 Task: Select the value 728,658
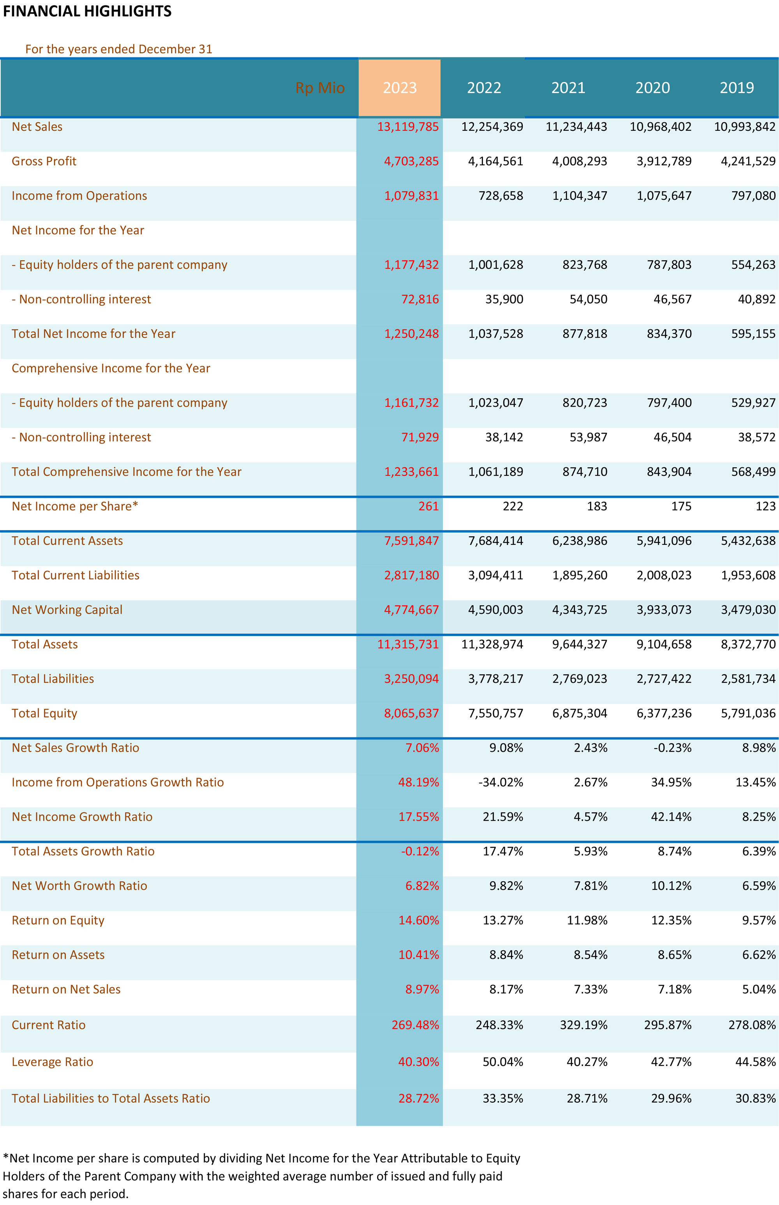501,196
